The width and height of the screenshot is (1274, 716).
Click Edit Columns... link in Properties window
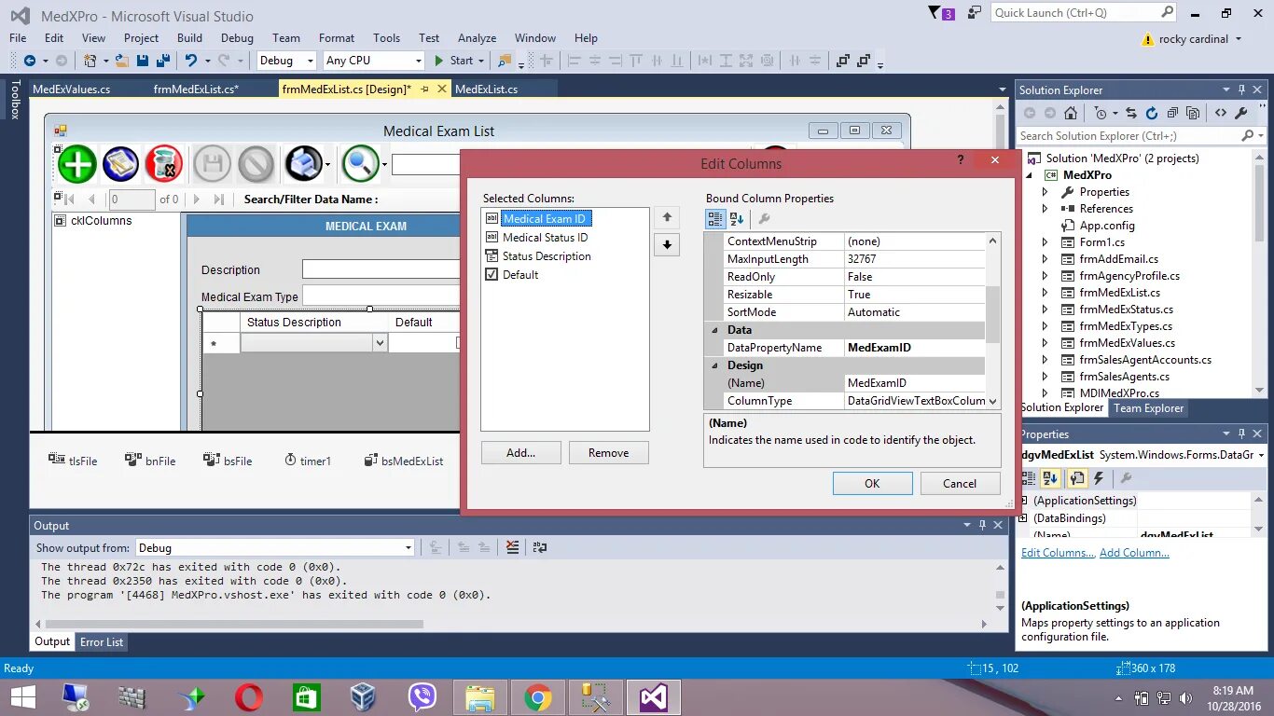tap(1058, 553)
